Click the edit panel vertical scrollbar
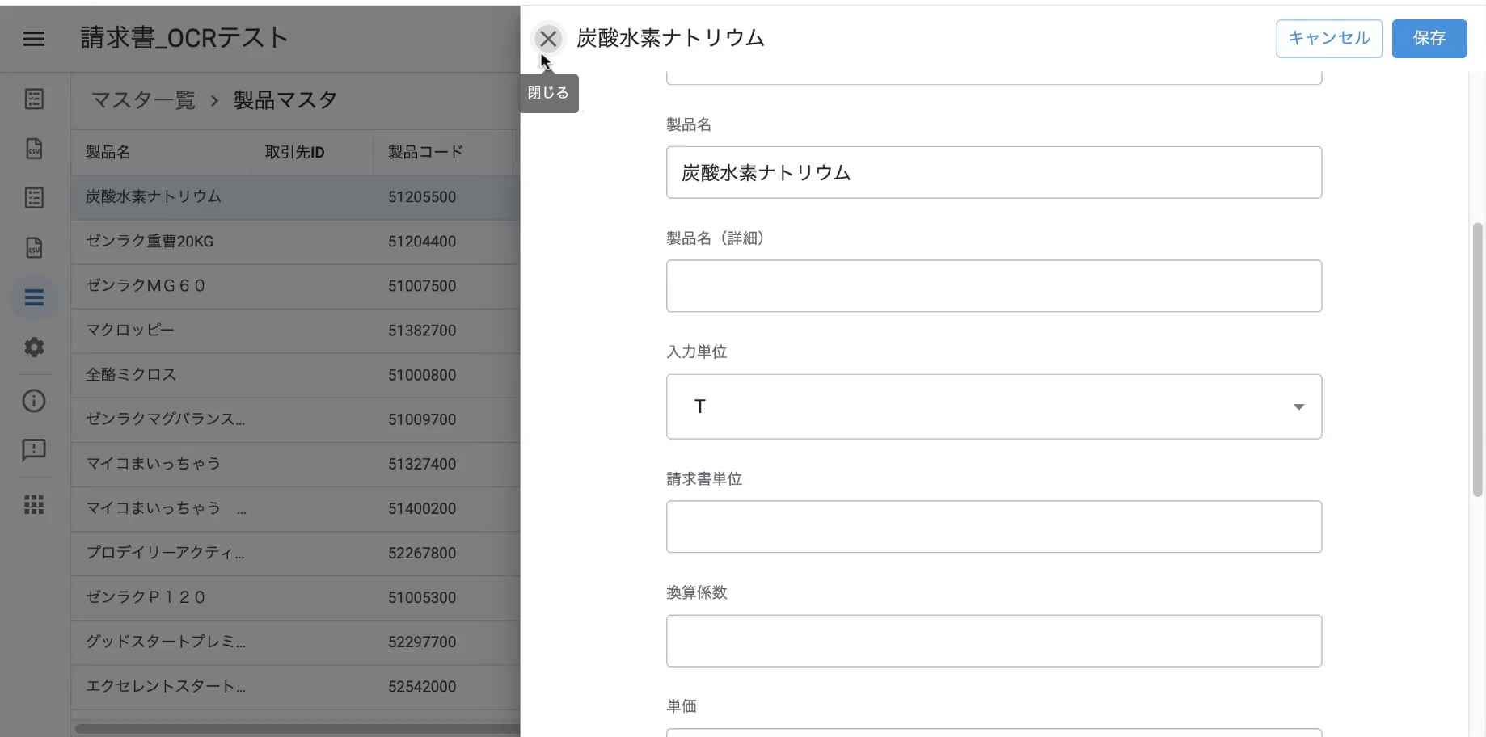The image size is (1486, 737). point(1478,360)
